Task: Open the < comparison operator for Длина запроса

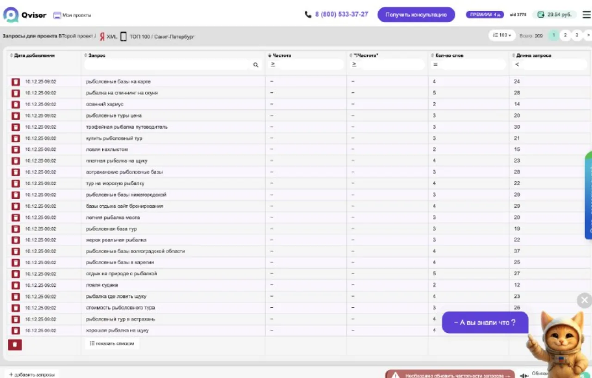Action: click(517, 65)
